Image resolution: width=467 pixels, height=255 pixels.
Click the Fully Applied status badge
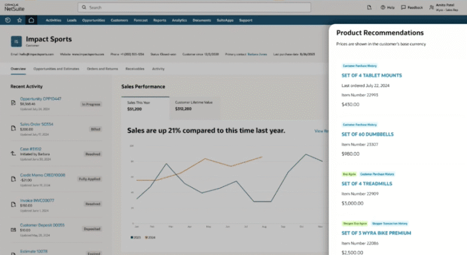pyautogui.click(x=89, y=179)
